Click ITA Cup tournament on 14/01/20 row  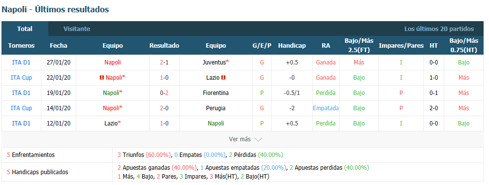[x=21, y=108]
